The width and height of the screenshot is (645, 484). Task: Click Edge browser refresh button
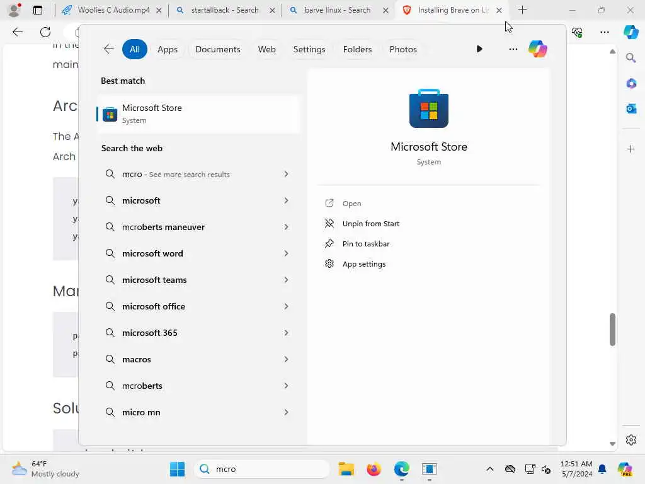point(45,32)
